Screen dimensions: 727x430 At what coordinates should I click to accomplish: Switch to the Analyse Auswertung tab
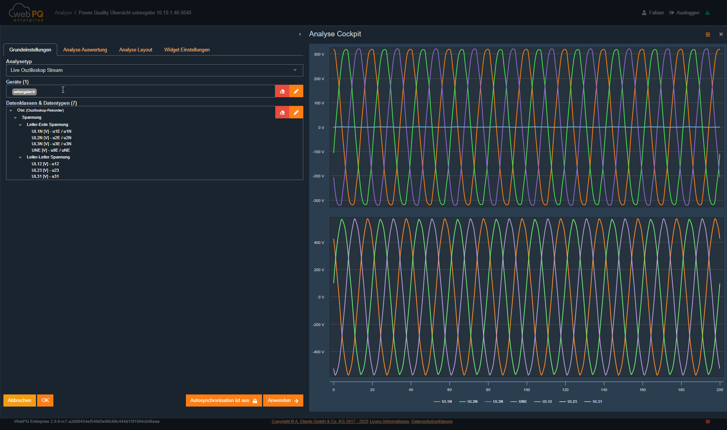click(85, 50)
